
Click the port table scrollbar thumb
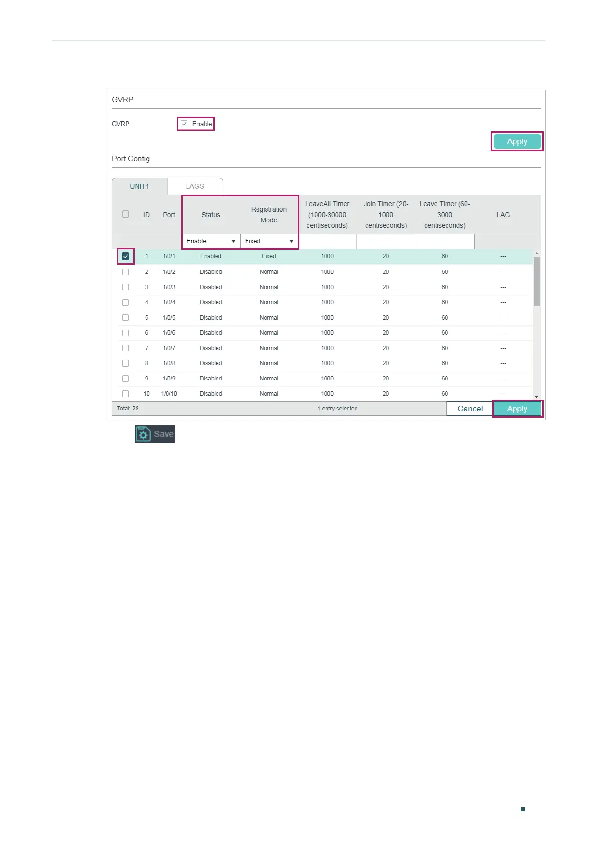(x=537, y=281)
